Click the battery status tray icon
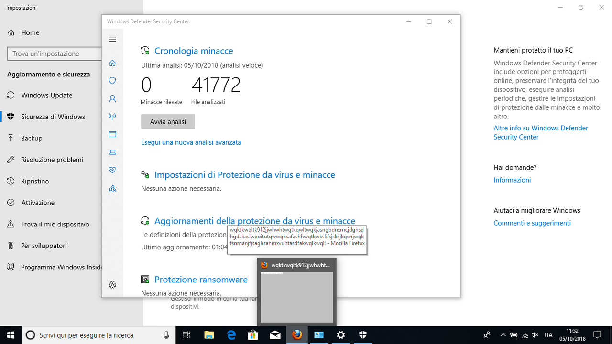The width and height of the screenshot is (612, 344). [514, 335]
